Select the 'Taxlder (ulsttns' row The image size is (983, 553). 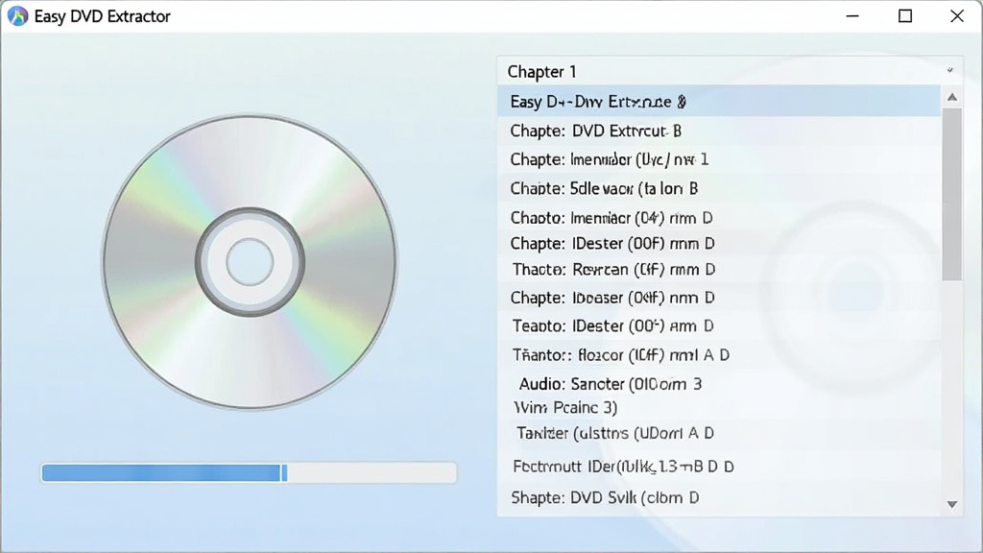[x=719, y=433]
